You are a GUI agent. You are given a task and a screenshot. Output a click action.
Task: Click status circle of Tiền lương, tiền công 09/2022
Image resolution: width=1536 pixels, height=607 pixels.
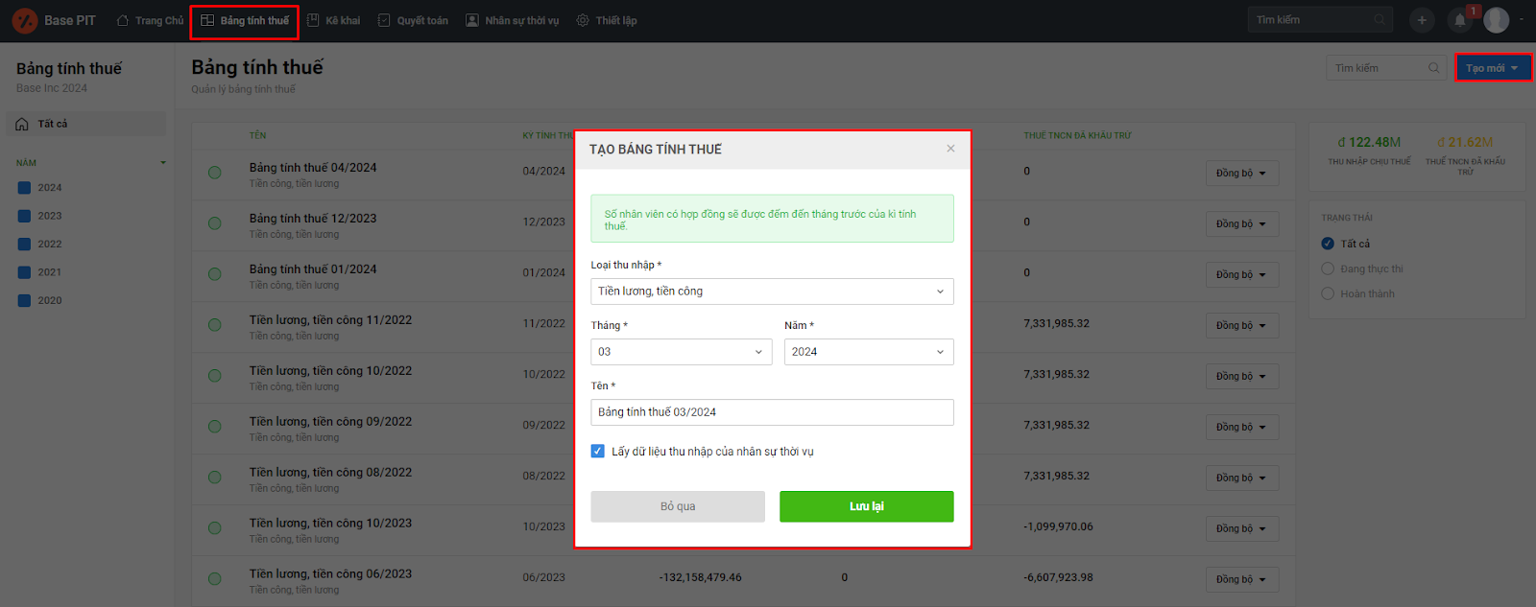215,427
